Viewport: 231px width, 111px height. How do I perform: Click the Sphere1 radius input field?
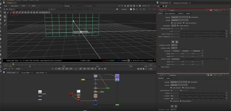pos(175,93)
